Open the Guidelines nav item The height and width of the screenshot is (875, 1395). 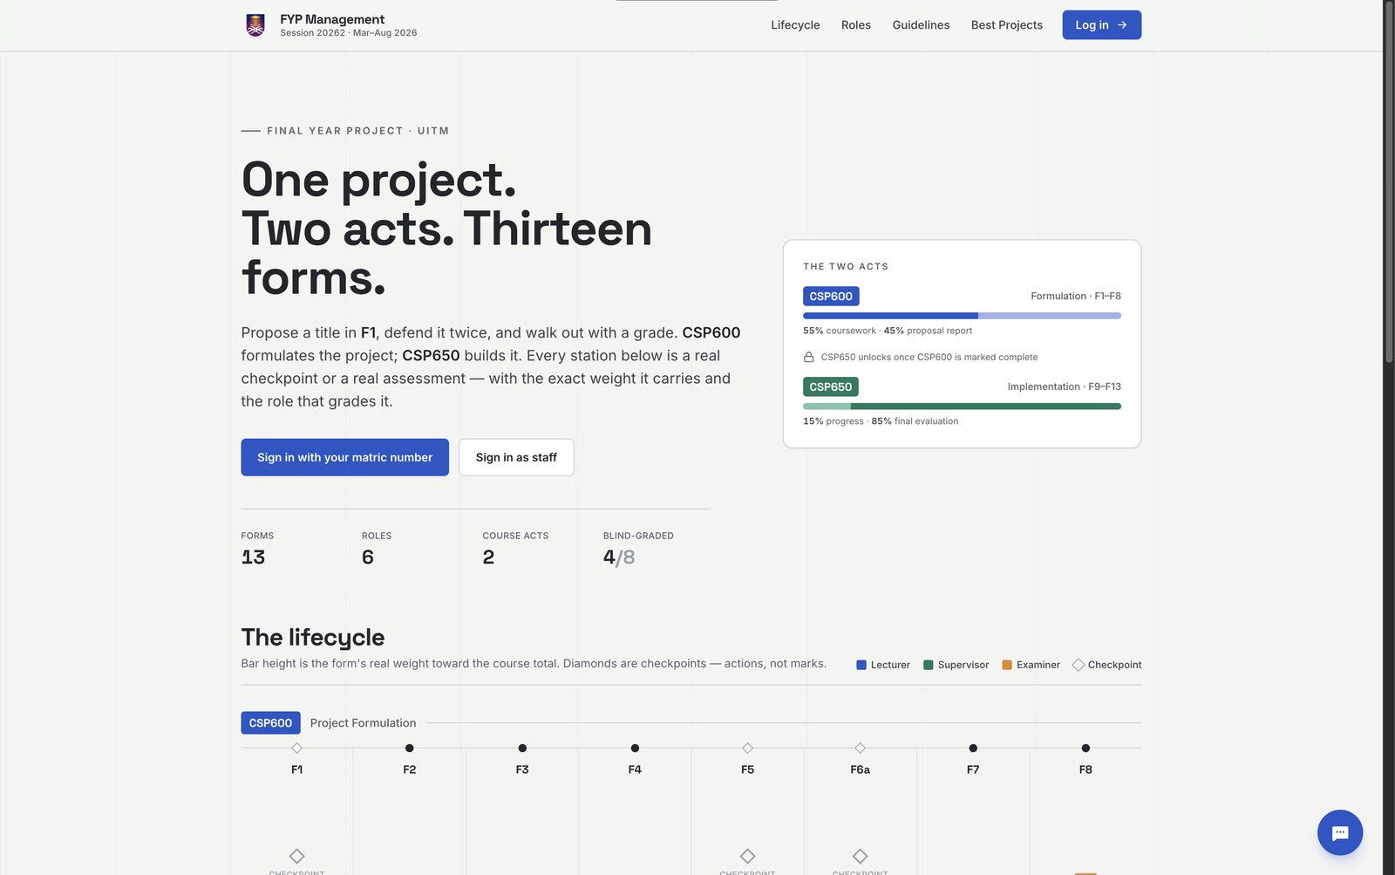point(921,25)
